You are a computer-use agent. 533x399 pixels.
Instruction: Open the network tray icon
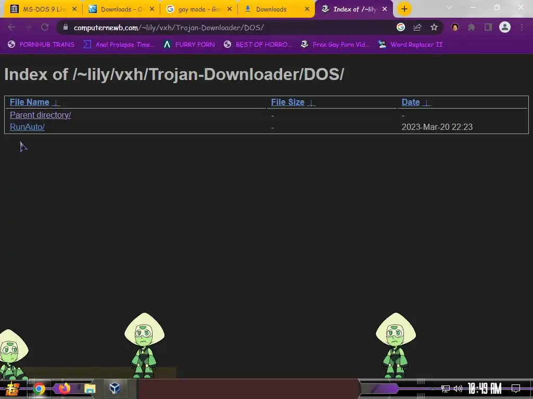(446, 389)
